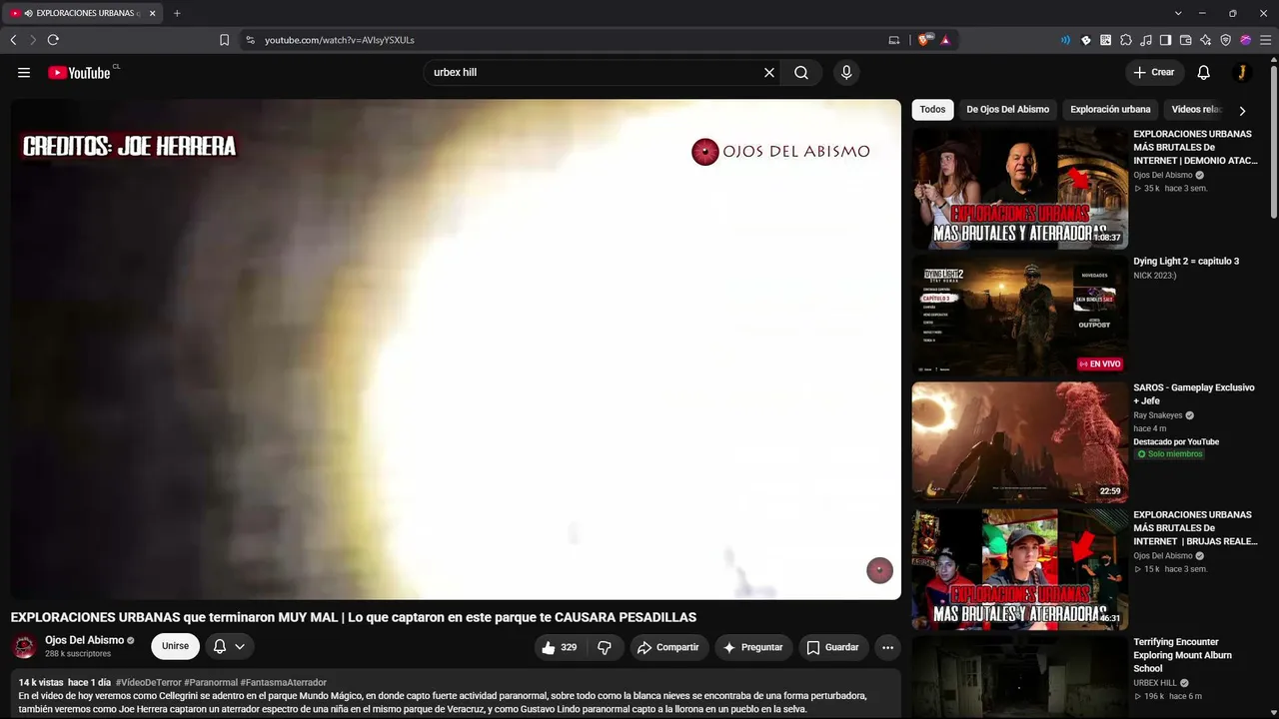This screenshot has width=1279, height=719.
Task: Open "SAROS - Gameplay Exclusivo + Jefe" title
Action: [1194, 394]
